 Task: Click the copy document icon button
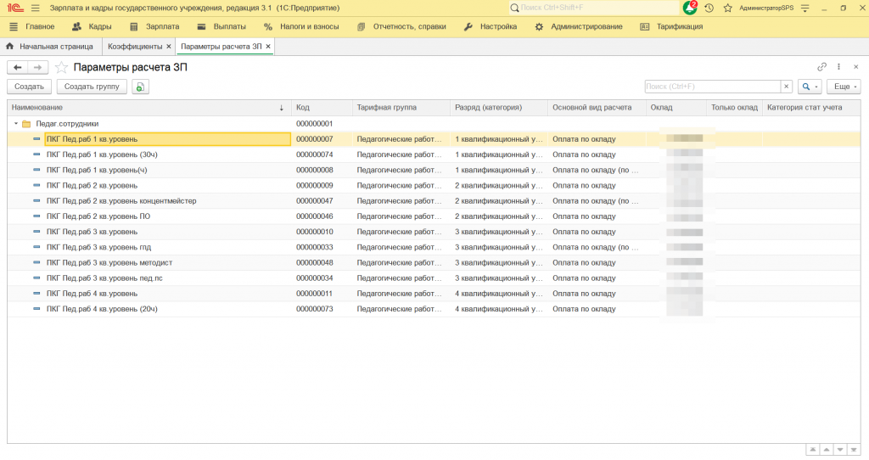[x=140, y=87]
